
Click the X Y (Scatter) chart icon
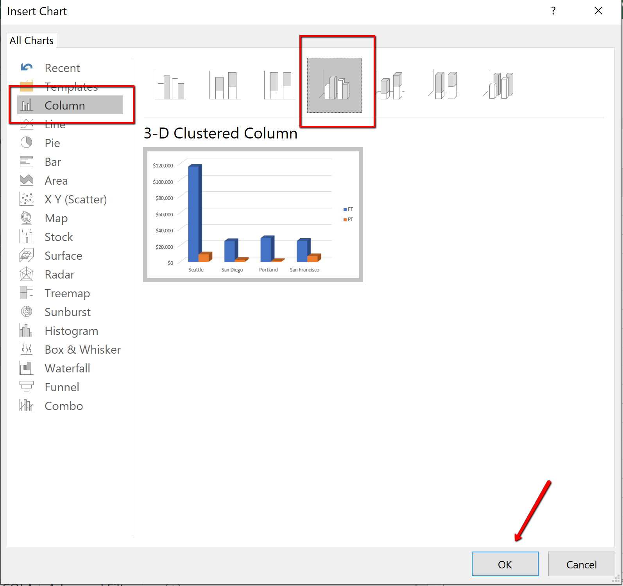point(27,199)
